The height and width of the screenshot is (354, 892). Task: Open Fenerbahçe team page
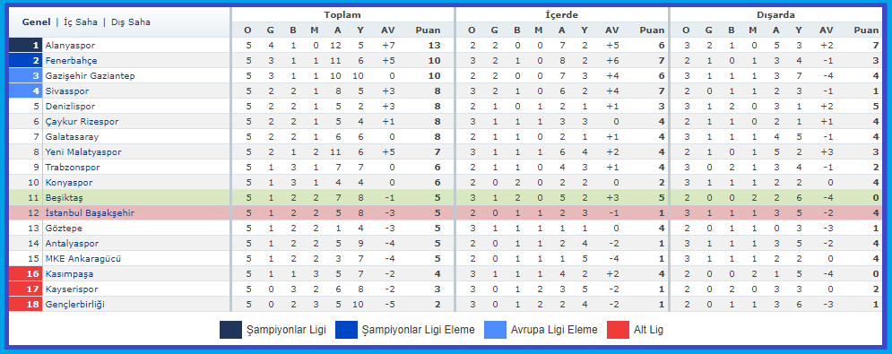[x=71, y=61]
